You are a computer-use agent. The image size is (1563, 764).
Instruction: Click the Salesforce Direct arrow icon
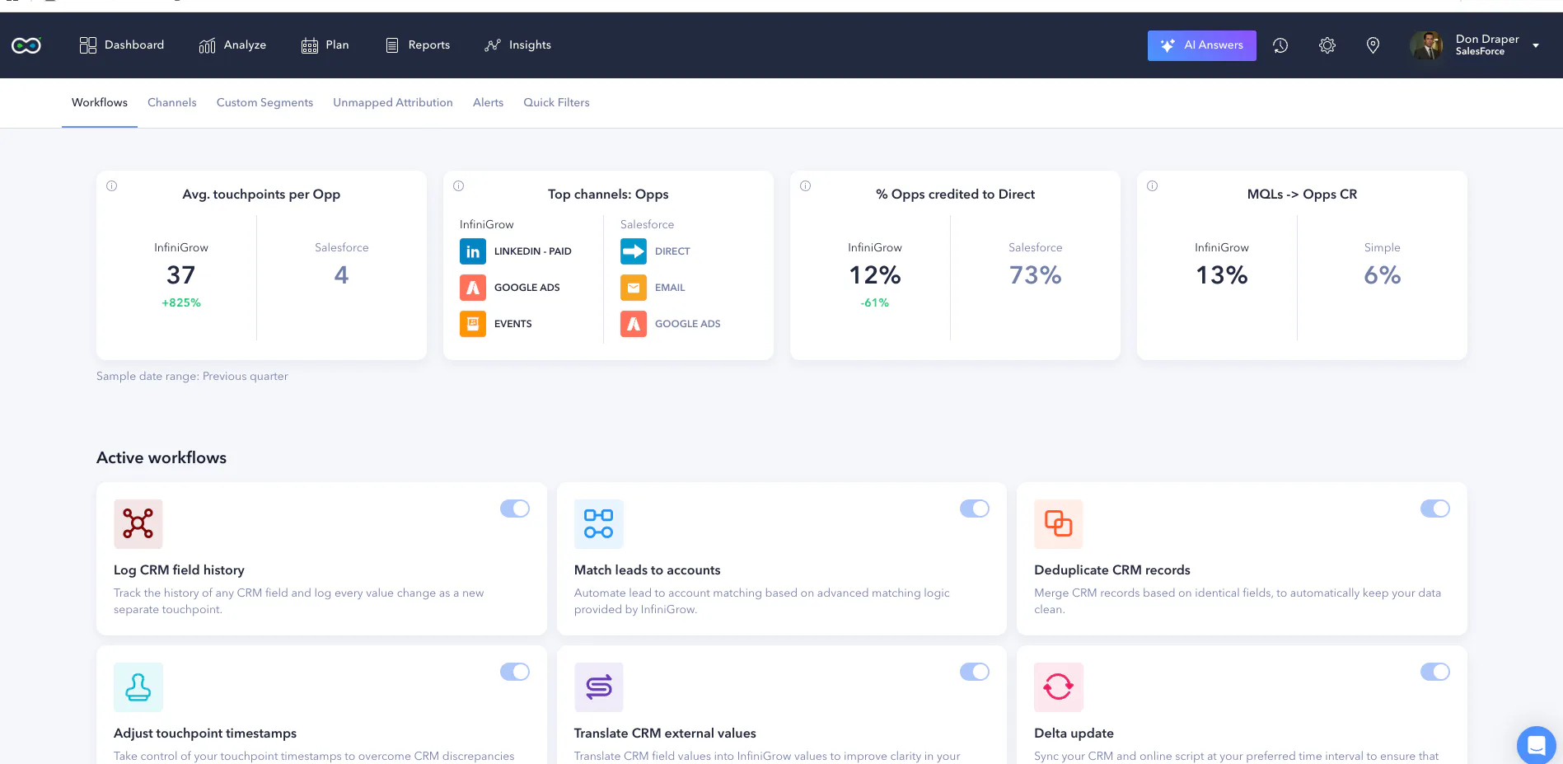pos(634,251)
